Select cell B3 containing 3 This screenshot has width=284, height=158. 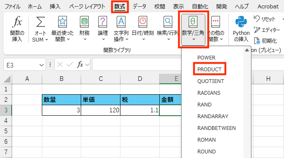coord(61,110)
